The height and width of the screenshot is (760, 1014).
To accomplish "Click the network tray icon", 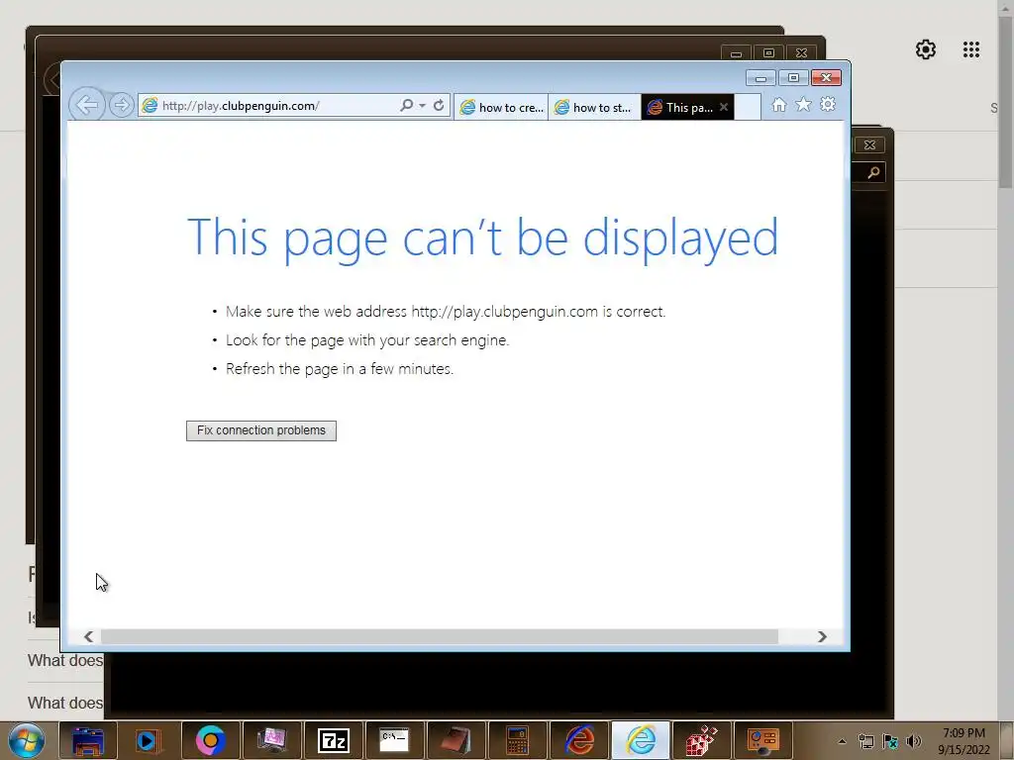I will 865,741.
